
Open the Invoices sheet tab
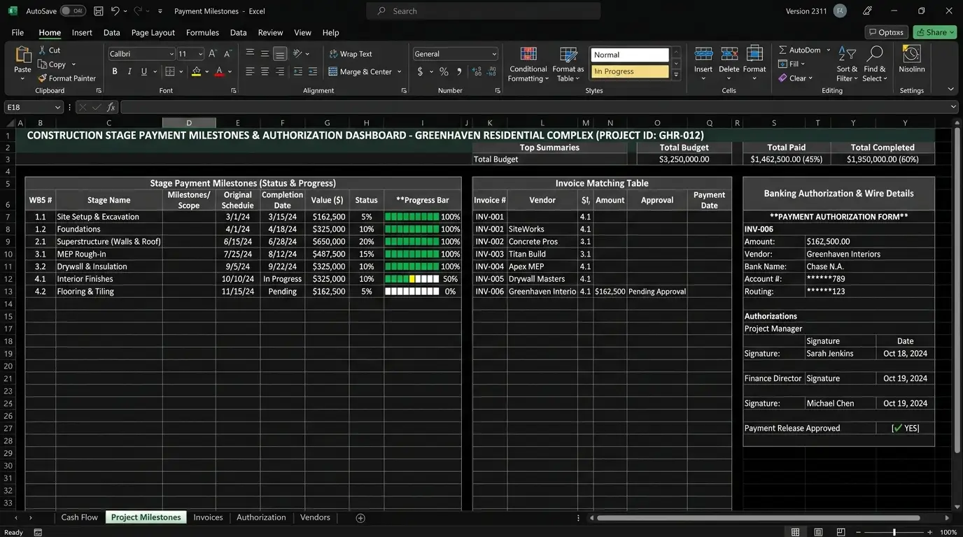[x=208, y=517]
